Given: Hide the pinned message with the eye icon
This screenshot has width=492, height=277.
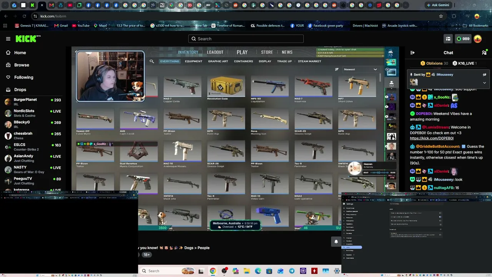Looking at the screenshot, I should coord(484,75).
